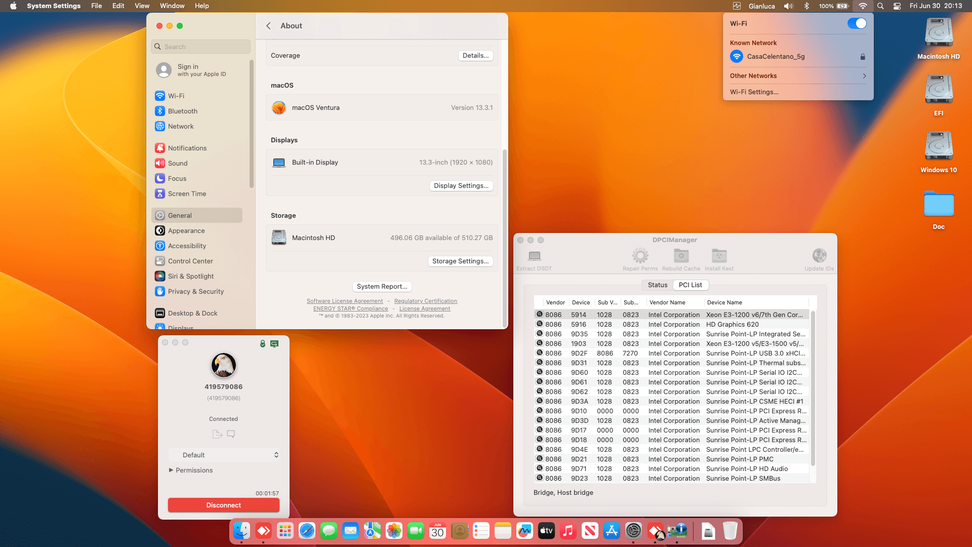
Task: Open Control Center in the menu bar
Action: tap(897, 6)
